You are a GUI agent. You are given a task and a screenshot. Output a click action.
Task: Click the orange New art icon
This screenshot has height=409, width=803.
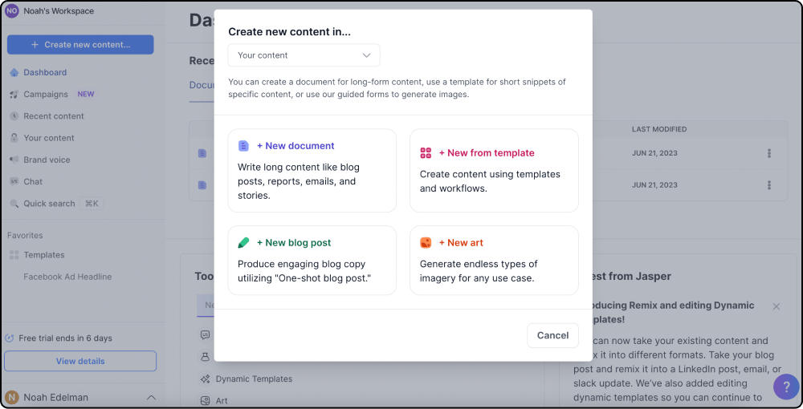pos(426,243)
